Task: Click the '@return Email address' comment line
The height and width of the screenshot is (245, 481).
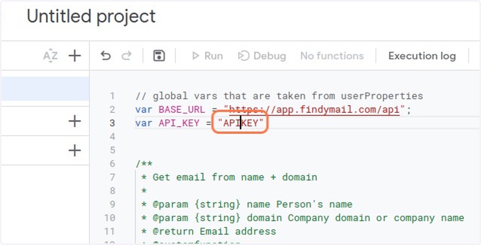Action: click(x=208, y=231)
